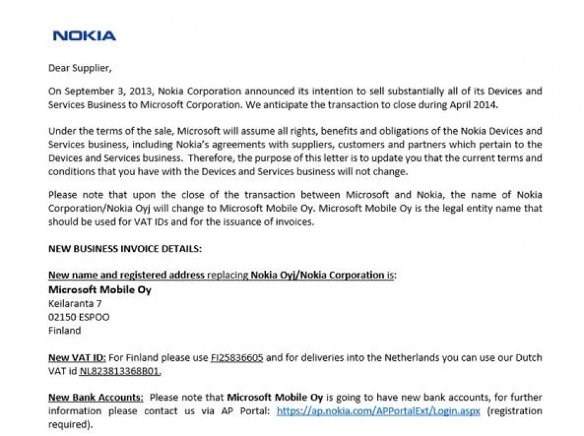The height and width of the screenshot is (436, 584).
Task: Click the underlined 'New VAT ID:' label
Action: coord(77,358)
